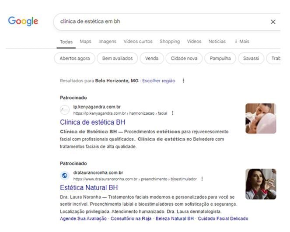290x232 pixels.
Task: Open the three-dot menu beside Escolher região
Action: (183, 81)
